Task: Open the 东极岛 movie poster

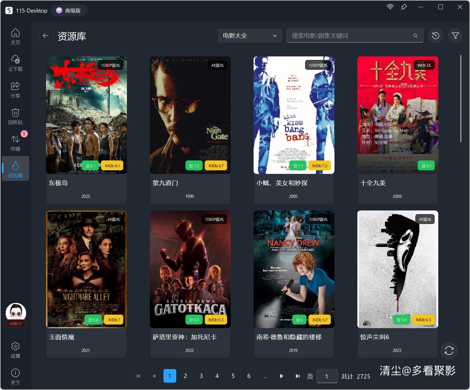Action: pos(86,115)
